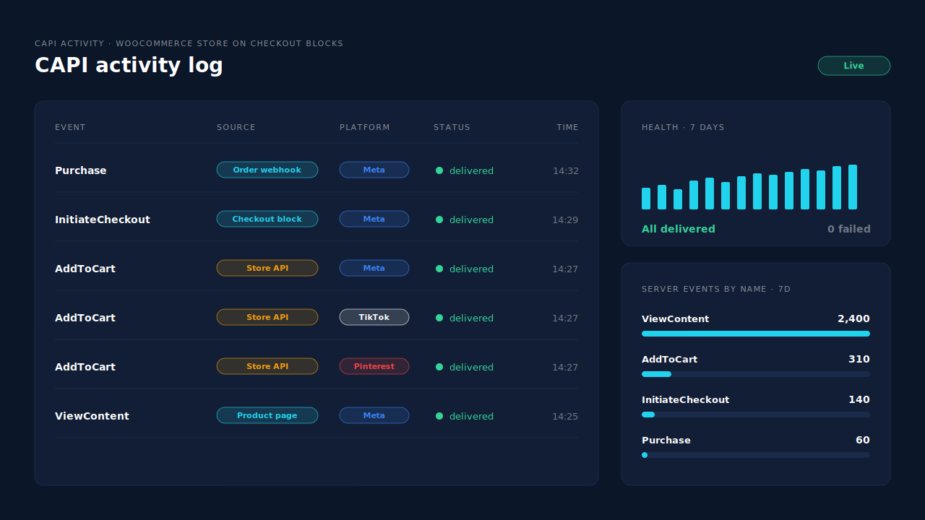
Task: Click the 140 InitiateCheckout count
Action: pos(859,399)
